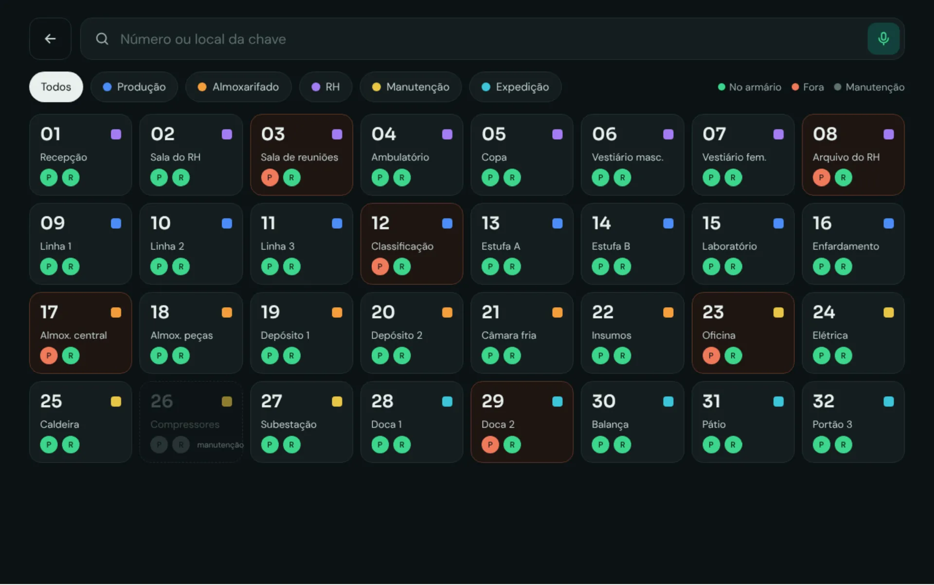Screen dimensions: 934x585
Task: Activate the microphone voice search
Action: (x=883, y=39)
